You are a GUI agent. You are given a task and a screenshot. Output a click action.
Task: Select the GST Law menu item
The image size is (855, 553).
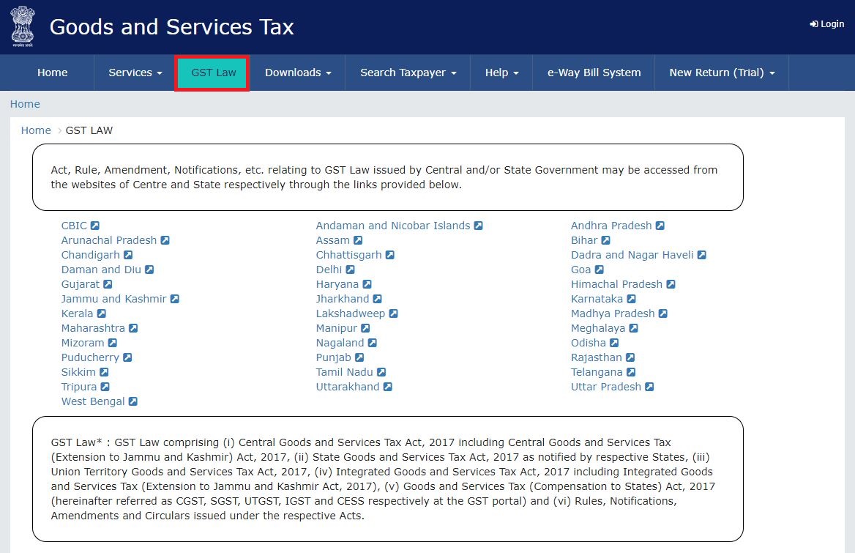pos(212,72)
